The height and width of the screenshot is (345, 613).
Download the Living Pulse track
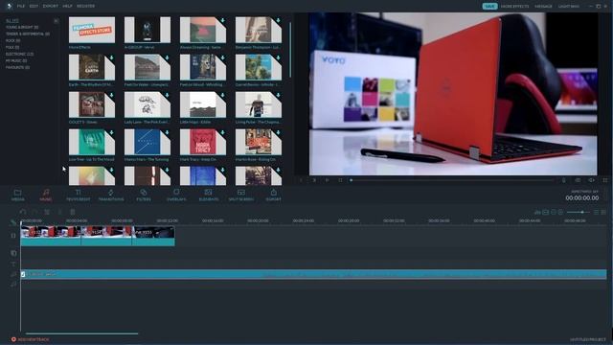pyautogui.click(x=278, y=95)
